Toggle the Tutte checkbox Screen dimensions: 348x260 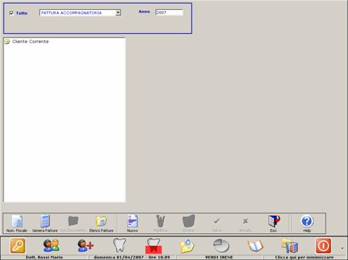tap(11, 13)
